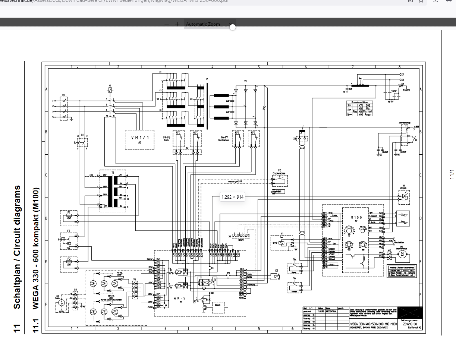Click the '70°C' thermostat label
Viewport: 456px width, 350px height.
coord(178,132)
